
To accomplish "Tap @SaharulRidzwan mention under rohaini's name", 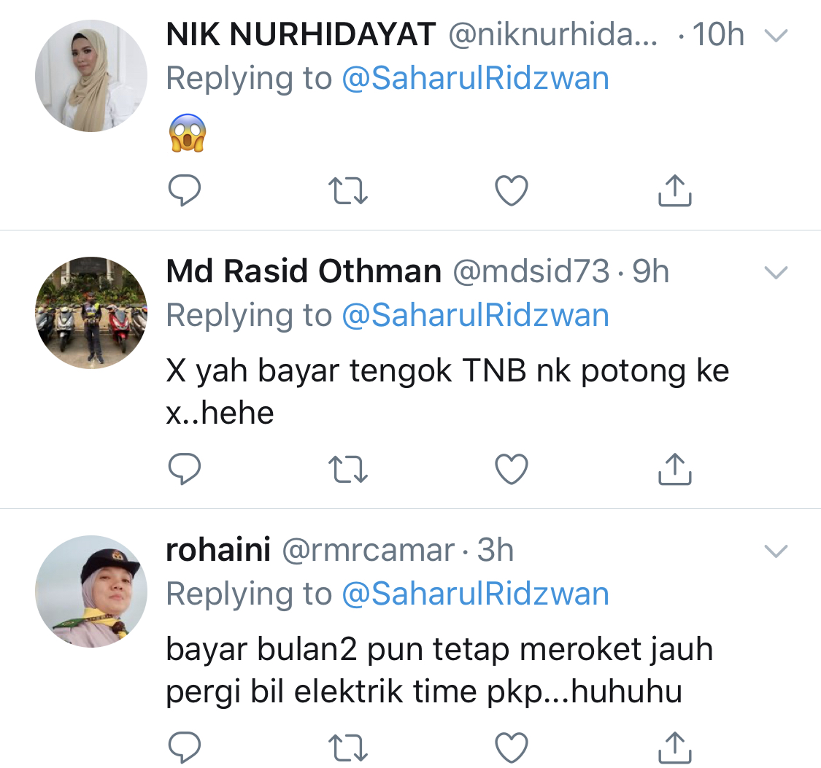I will click(475, 594).
